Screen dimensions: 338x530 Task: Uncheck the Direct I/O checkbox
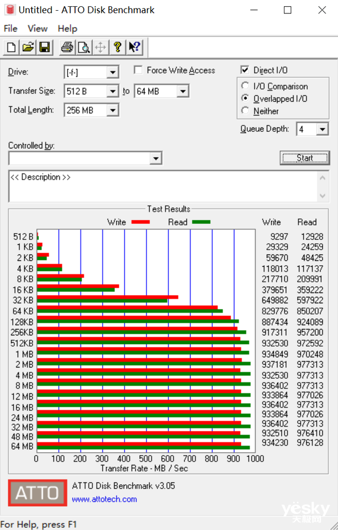(x=244, y=70)
